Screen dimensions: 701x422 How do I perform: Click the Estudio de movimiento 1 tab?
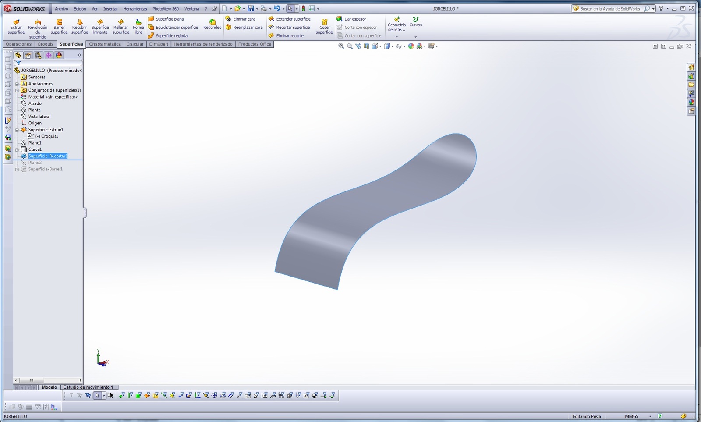tap(88, 387)
